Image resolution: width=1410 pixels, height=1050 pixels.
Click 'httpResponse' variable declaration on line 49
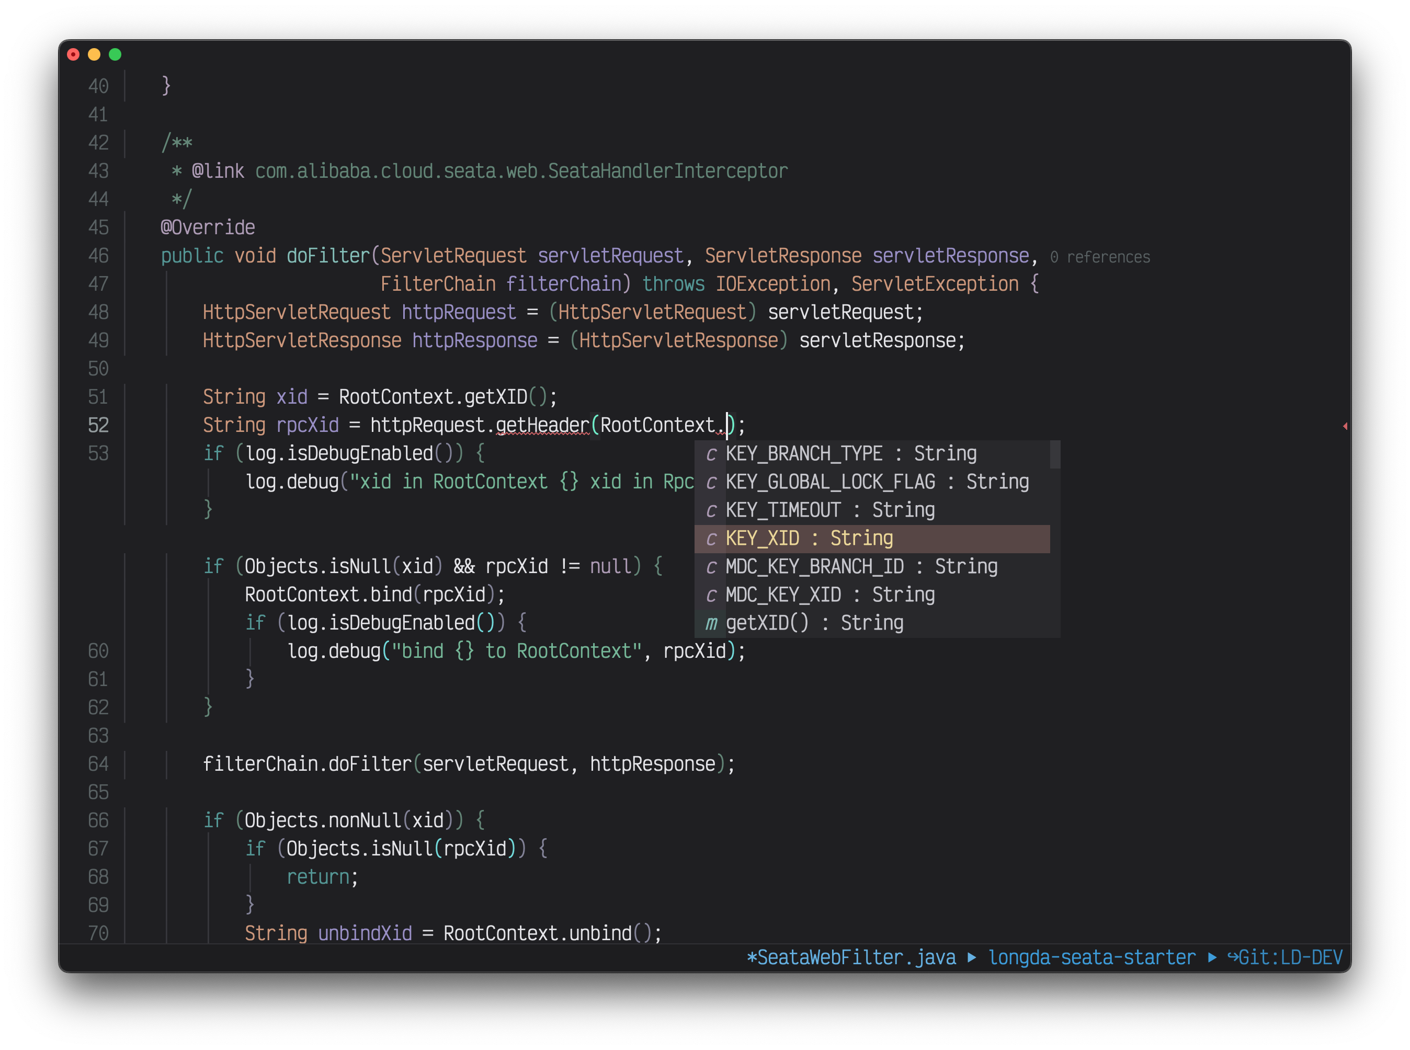(x=474, y=341)
